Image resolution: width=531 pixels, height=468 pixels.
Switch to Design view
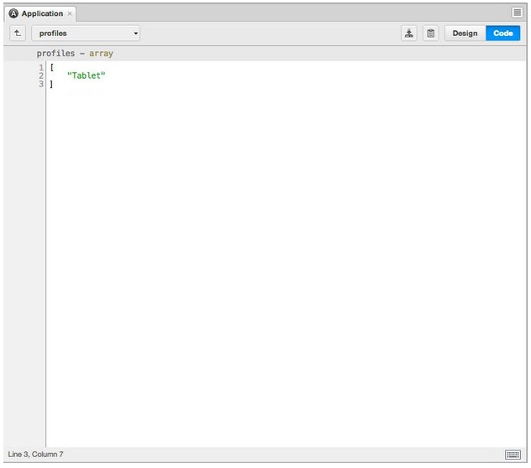[465, 34]
